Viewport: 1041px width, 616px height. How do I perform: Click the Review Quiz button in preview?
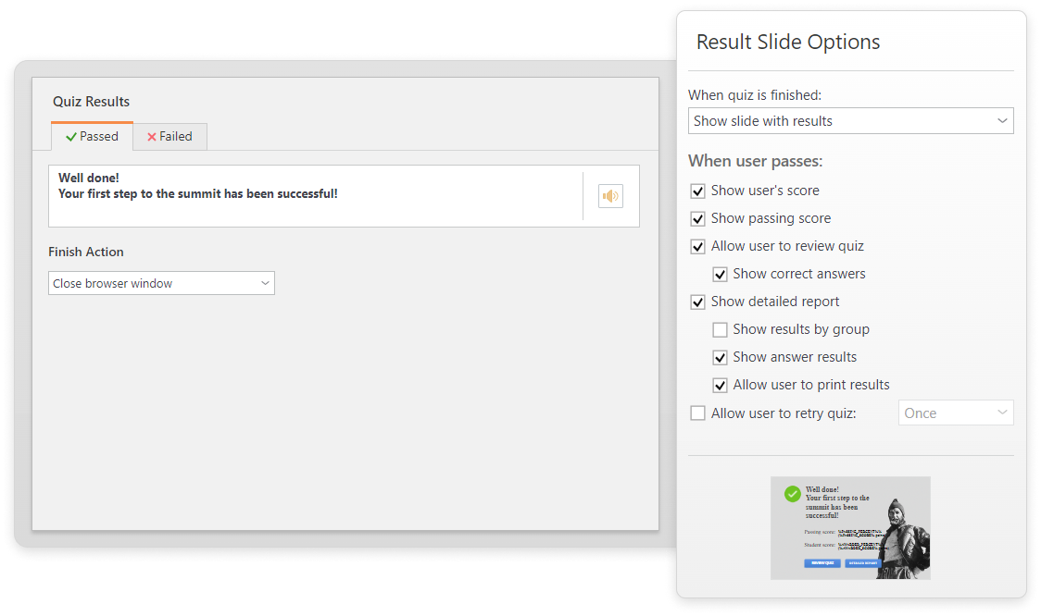(x=822, y=562)
